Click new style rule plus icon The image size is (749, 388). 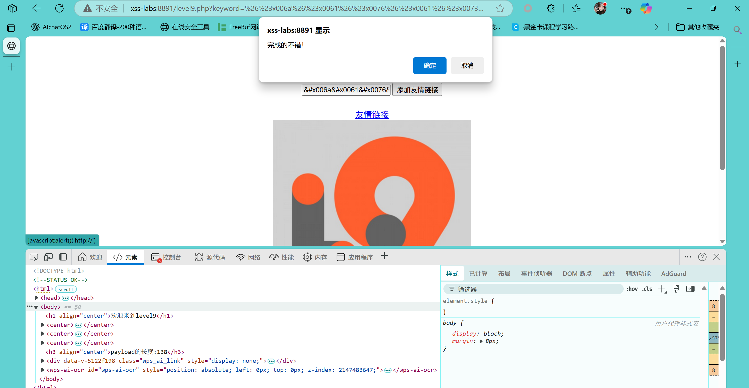coord(662,289)
